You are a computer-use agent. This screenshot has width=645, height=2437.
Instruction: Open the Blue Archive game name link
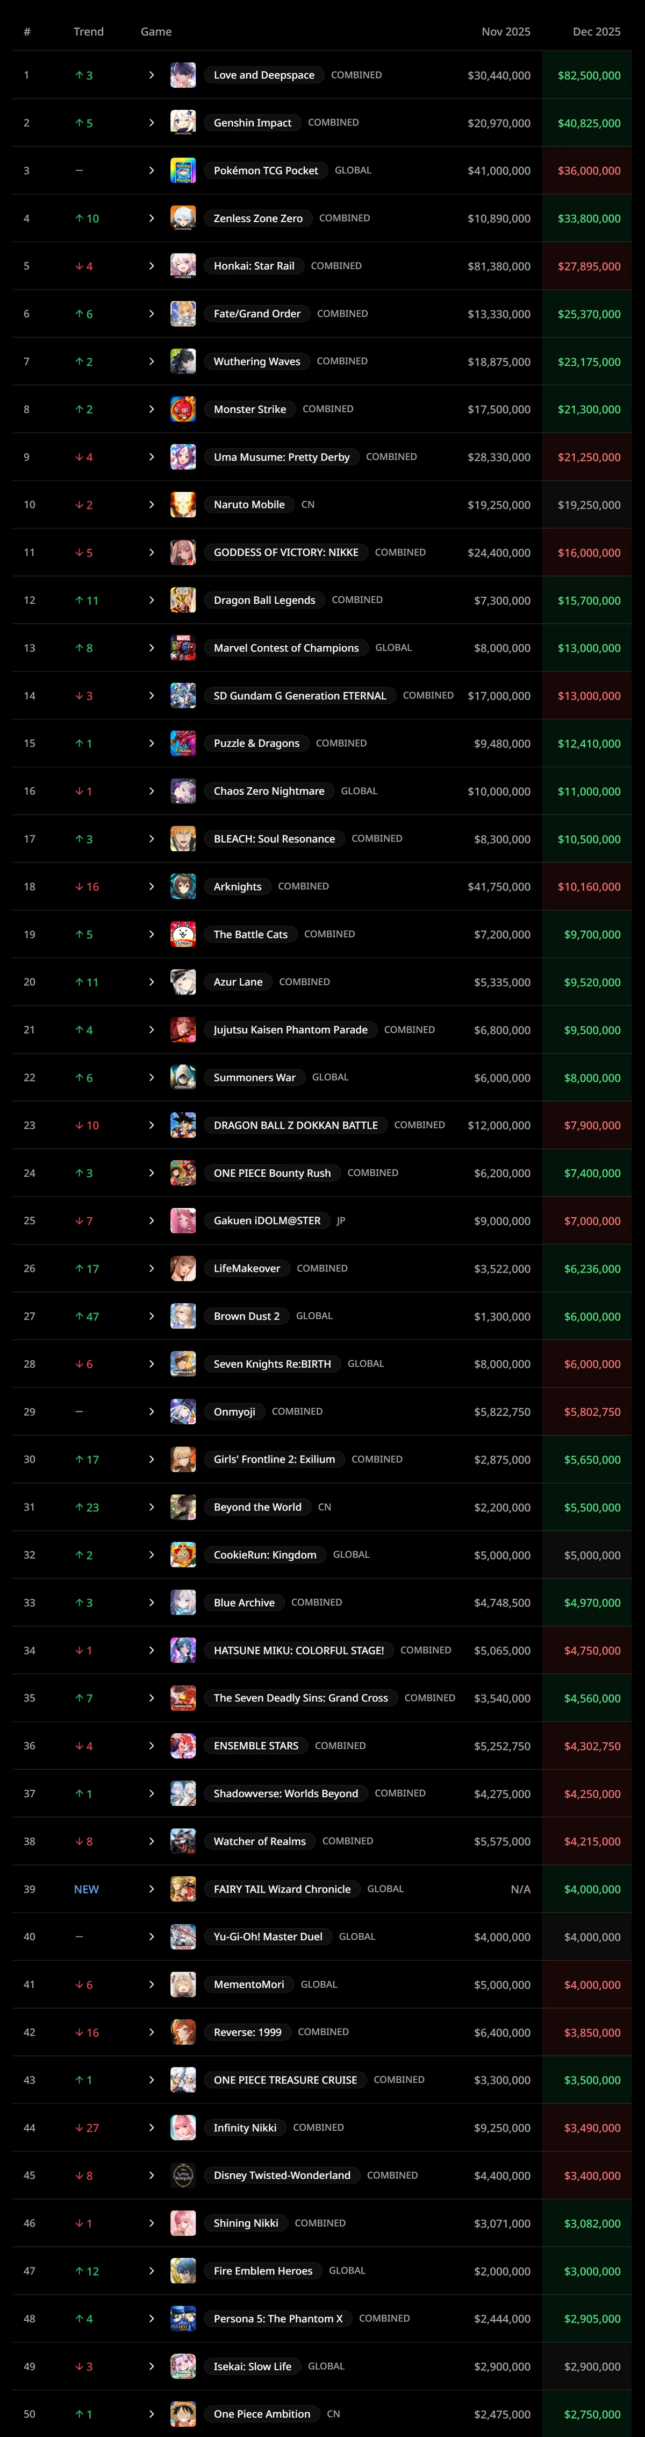[243, 1604]
